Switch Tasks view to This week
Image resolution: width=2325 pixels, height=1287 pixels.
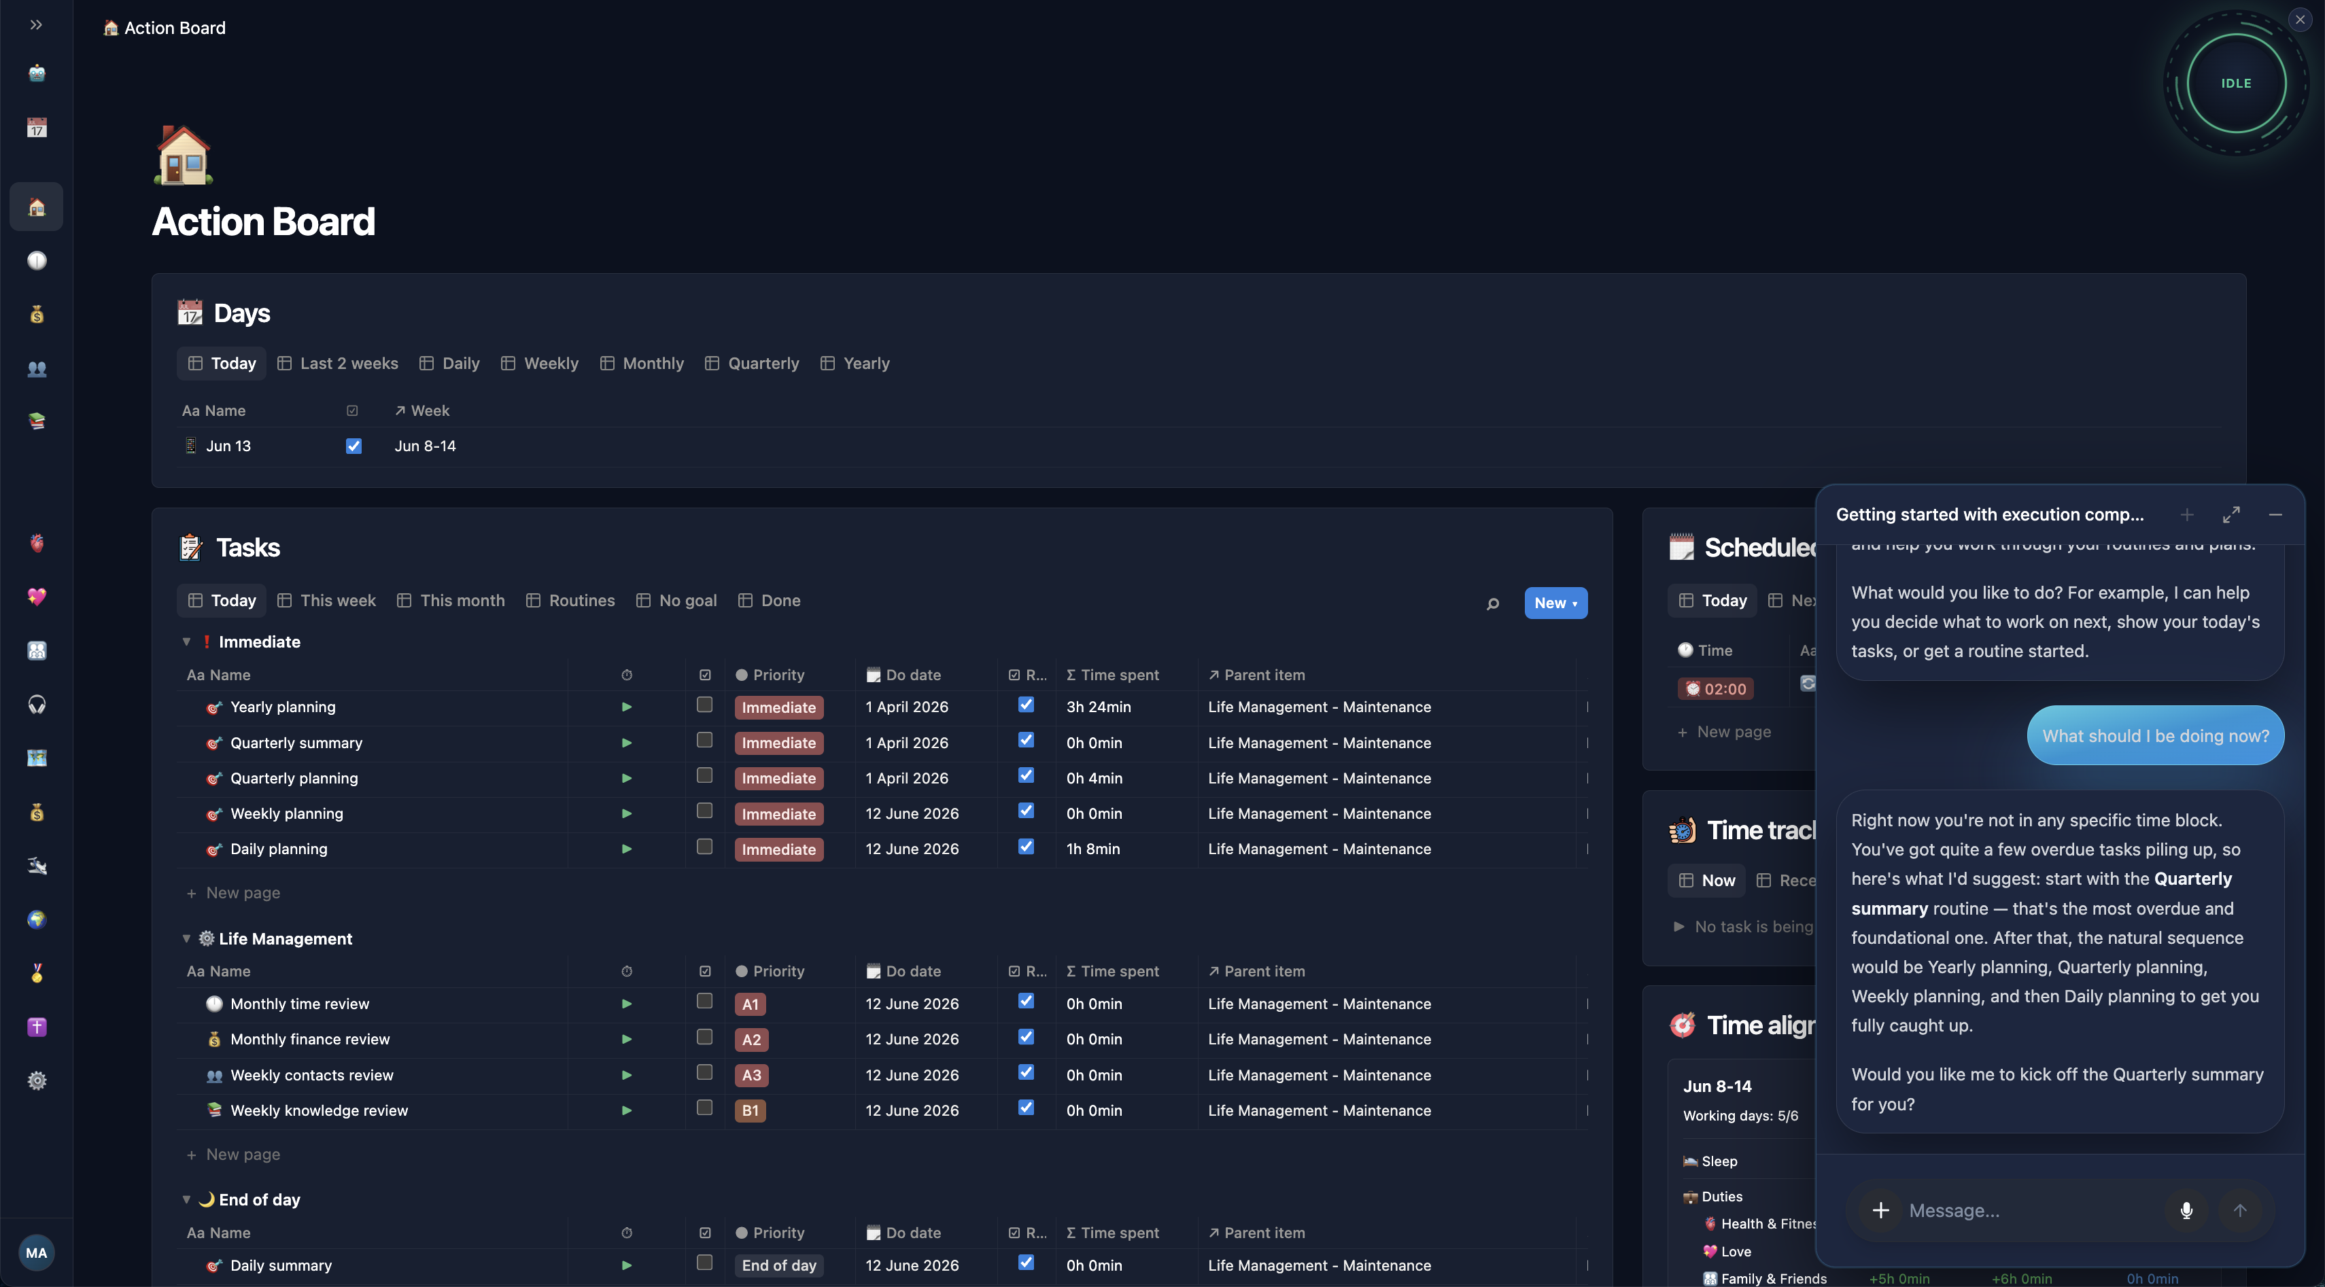point(327,601)
